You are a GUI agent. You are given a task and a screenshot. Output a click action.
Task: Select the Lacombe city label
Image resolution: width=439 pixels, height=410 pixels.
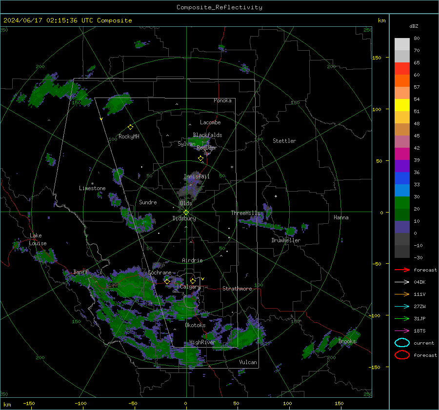[x=210, y=122]
